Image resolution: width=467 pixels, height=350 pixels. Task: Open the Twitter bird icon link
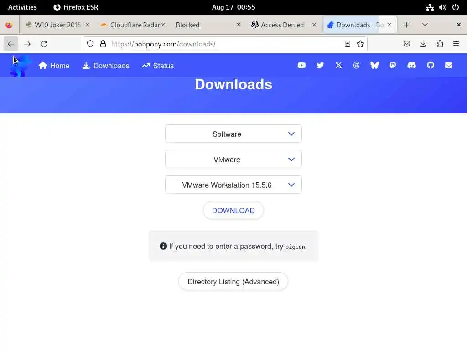(x=320, y=65)
